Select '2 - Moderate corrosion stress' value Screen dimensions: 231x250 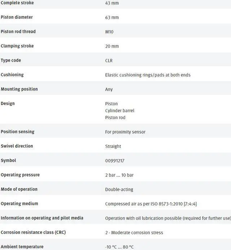pyautogui.click(x=134, y=233)
